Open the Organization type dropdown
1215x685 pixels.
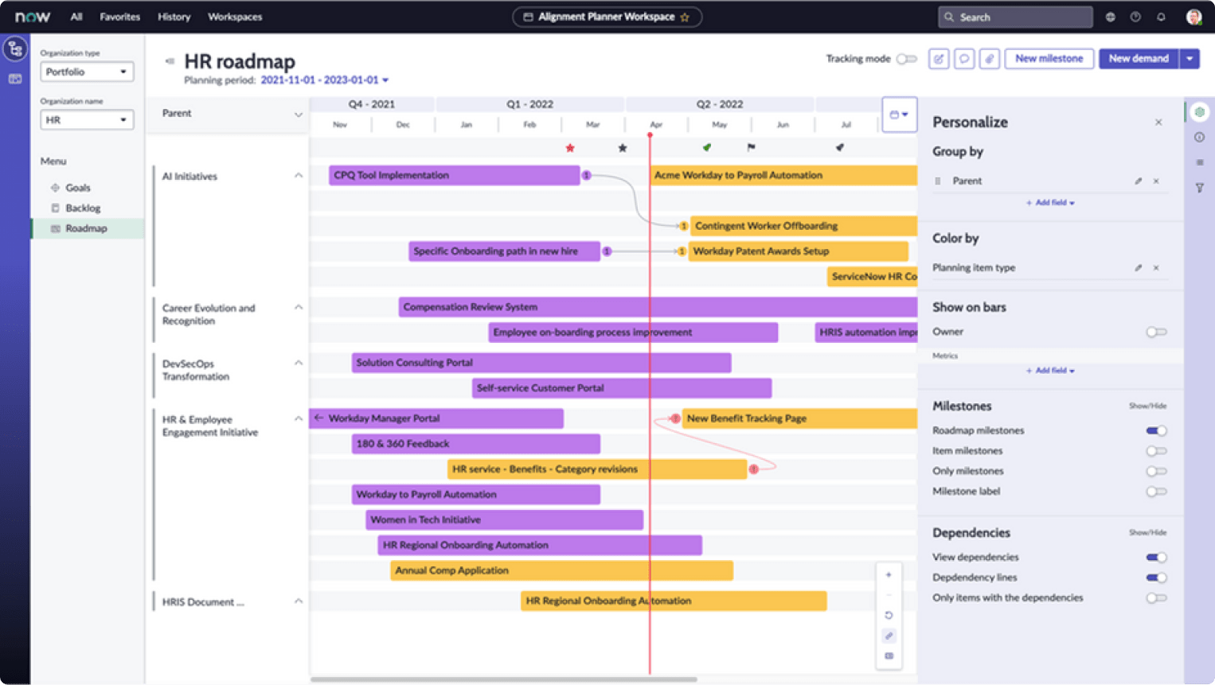87,72
